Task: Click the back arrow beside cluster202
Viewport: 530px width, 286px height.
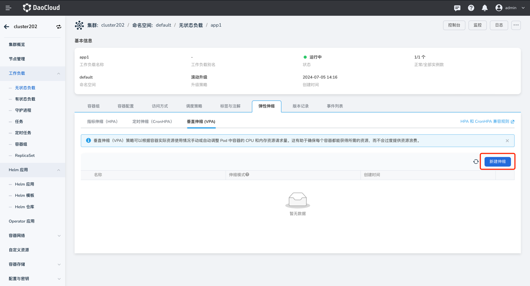Action: pyautogui.click(x=7, y=27)
